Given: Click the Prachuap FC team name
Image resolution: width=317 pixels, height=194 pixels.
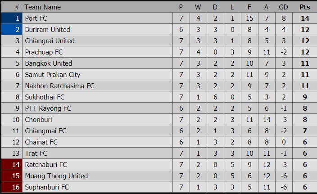Looking at the screenshot, I should pos(44,52).
